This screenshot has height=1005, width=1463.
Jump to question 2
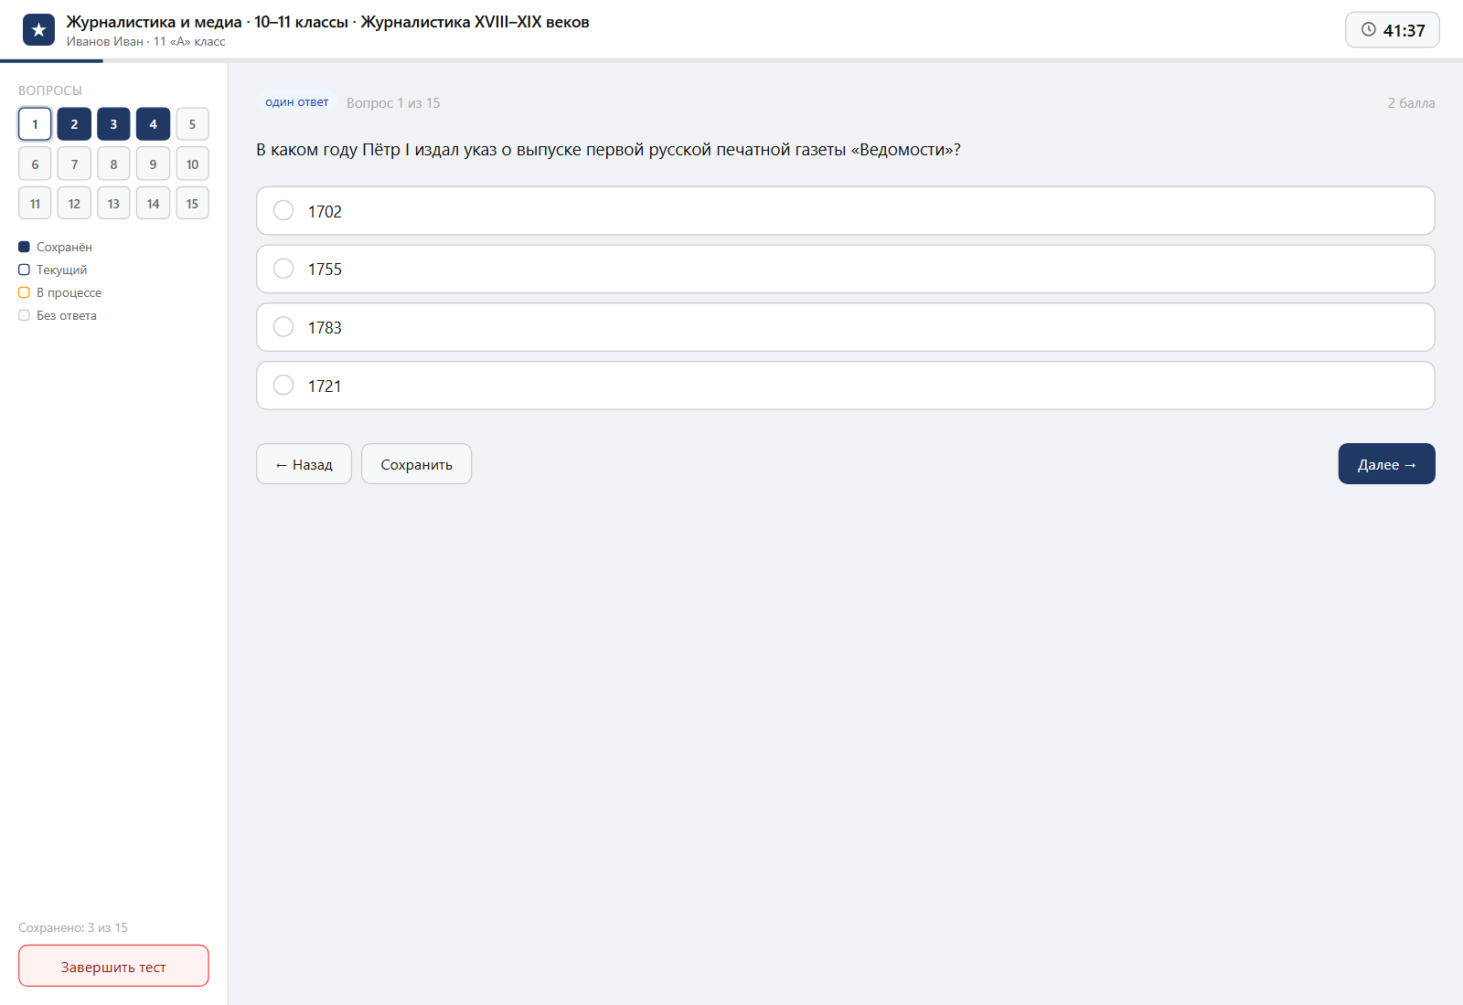(x=74, y=124)
